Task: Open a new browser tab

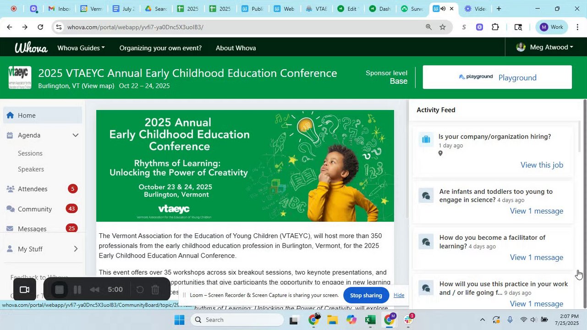Action: tap(499, 9)
